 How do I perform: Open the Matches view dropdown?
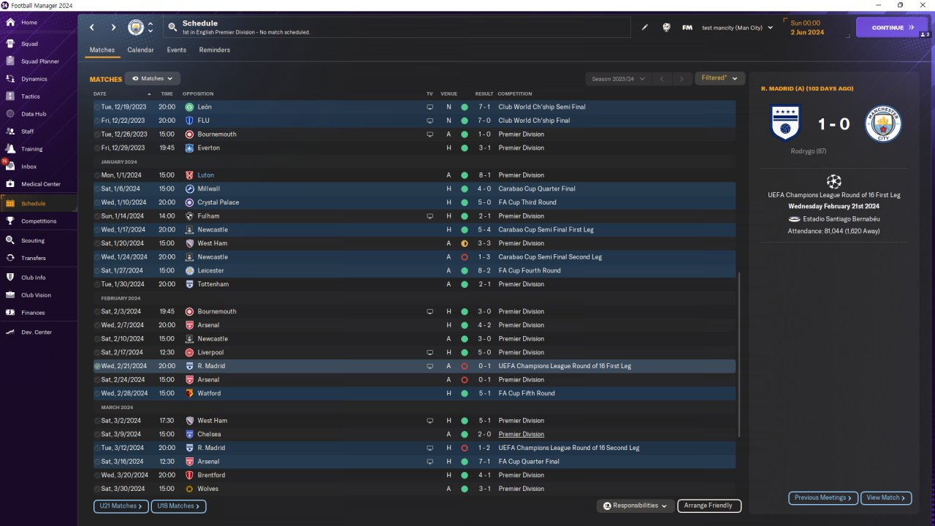pyautogui.click(x=153, y=78)
